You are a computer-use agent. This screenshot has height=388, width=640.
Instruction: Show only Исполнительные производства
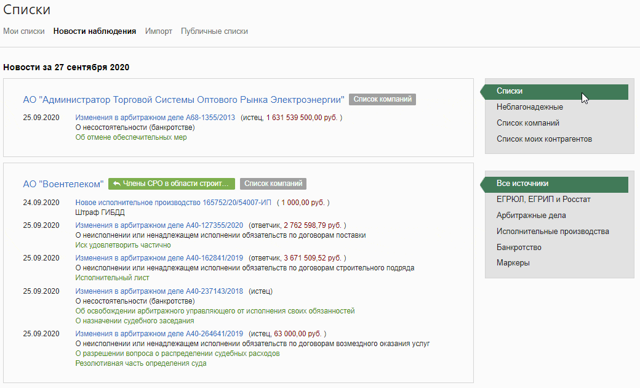click(x=553, y=231)
